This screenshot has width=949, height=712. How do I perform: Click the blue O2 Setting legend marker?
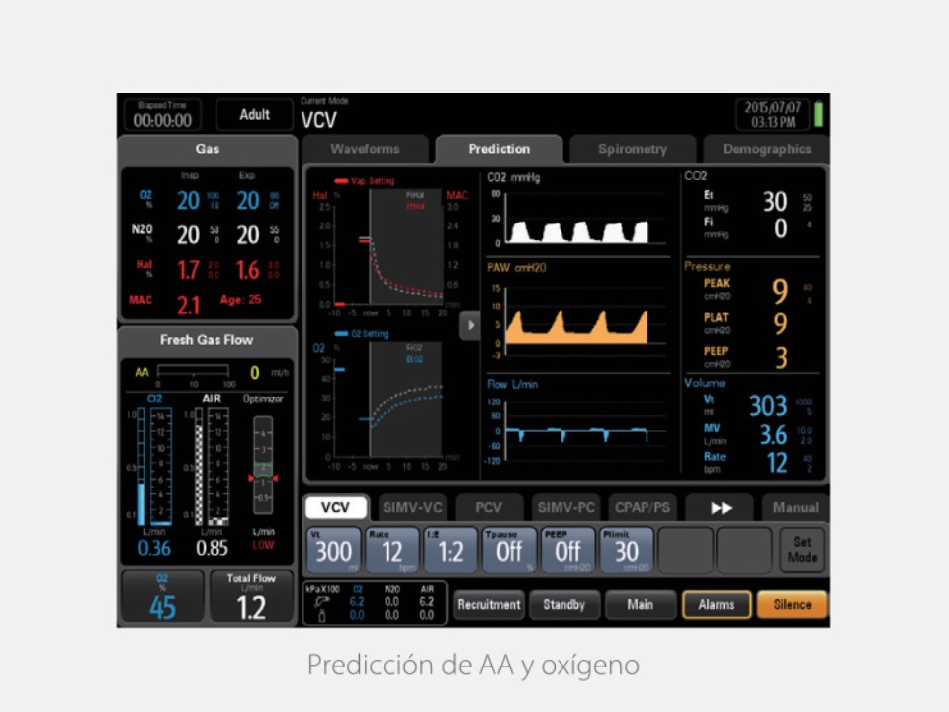point(341,334)
